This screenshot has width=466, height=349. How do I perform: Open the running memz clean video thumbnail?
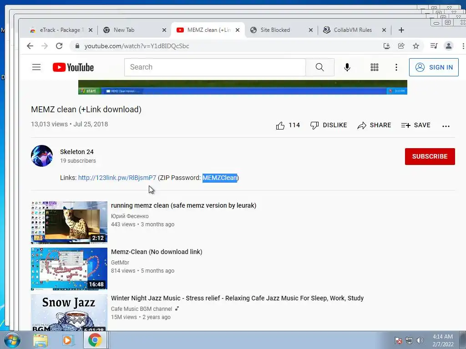[x=69, y=223]
